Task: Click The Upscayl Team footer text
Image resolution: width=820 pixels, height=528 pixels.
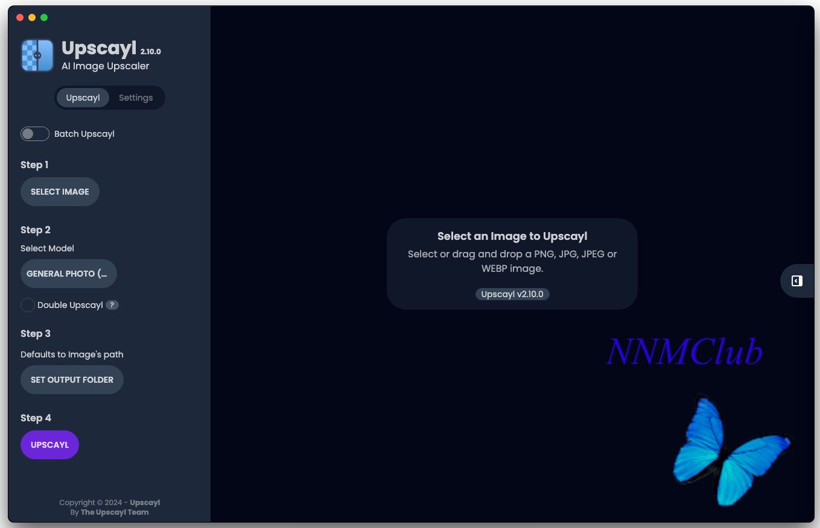Action: 115,512
